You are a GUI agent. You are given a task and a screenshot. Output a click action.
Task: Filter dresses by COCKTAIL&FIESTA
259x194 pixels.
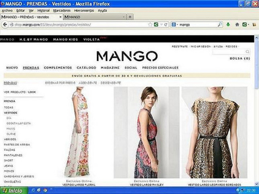tap(19, 123)
